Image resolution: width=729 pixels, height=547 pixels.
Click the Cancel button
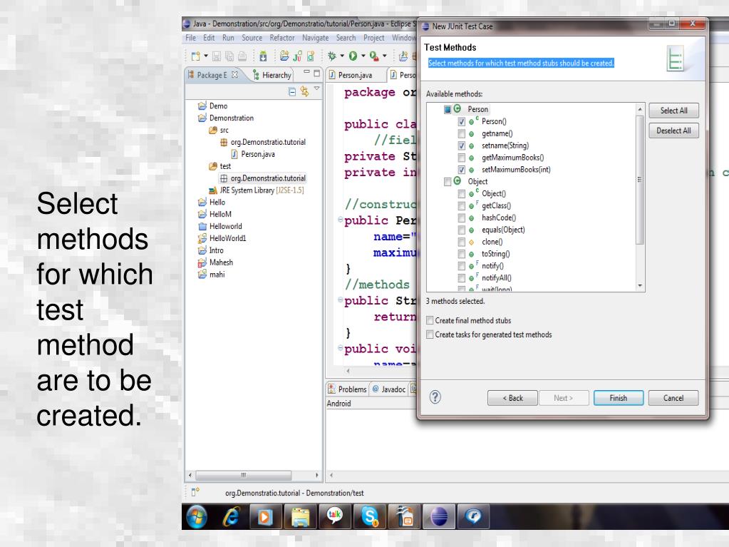point(673,398)
